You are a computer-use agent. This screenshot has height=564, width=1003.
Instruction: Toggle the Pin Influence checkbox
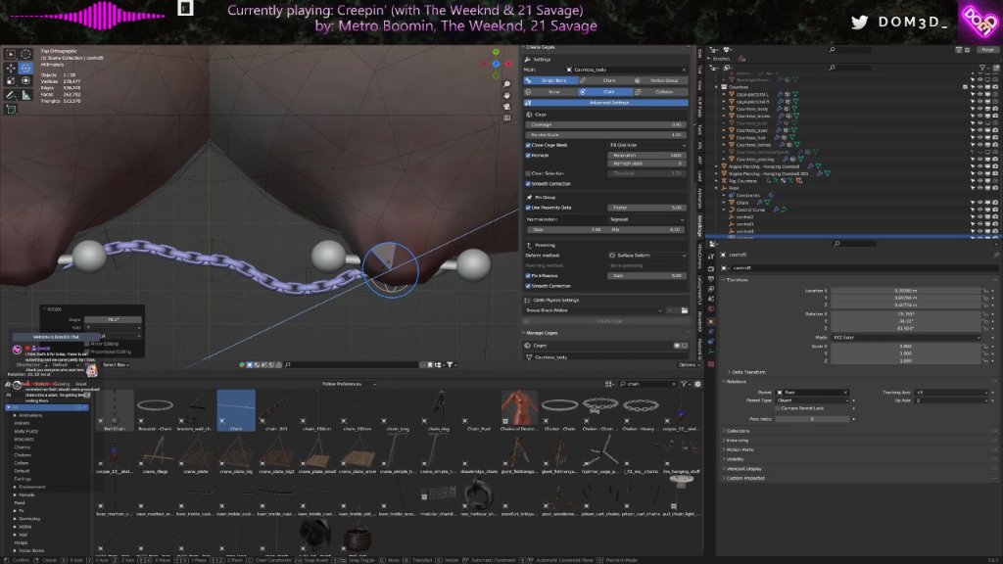pyautogui.click(x=528, y=275)
